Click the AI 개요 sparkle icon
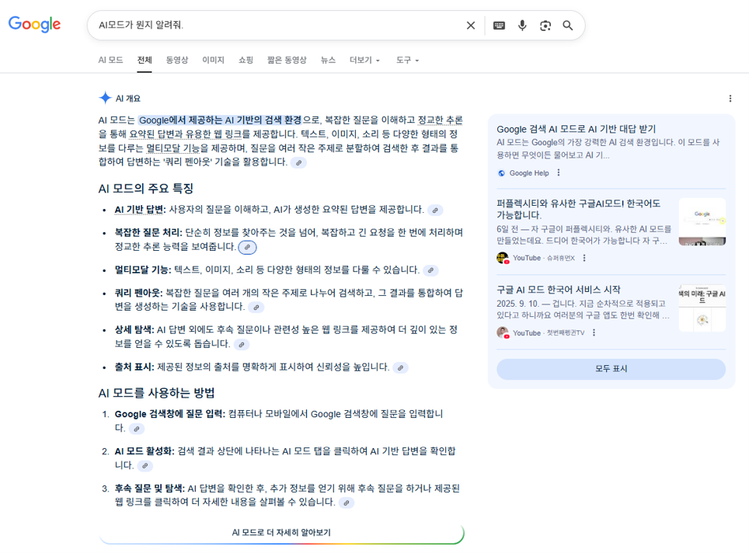Image resolution: width=749 pixels, height=553 pixels. click(105, 98)
